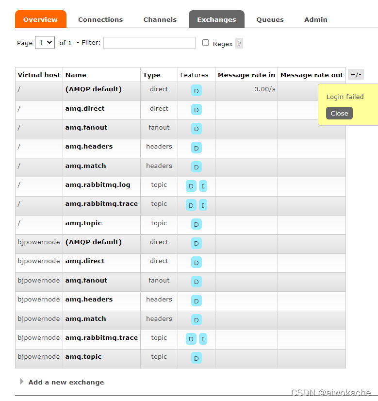Open (AMQP default) exchange in bjpowernode vhost

point(94,242)
